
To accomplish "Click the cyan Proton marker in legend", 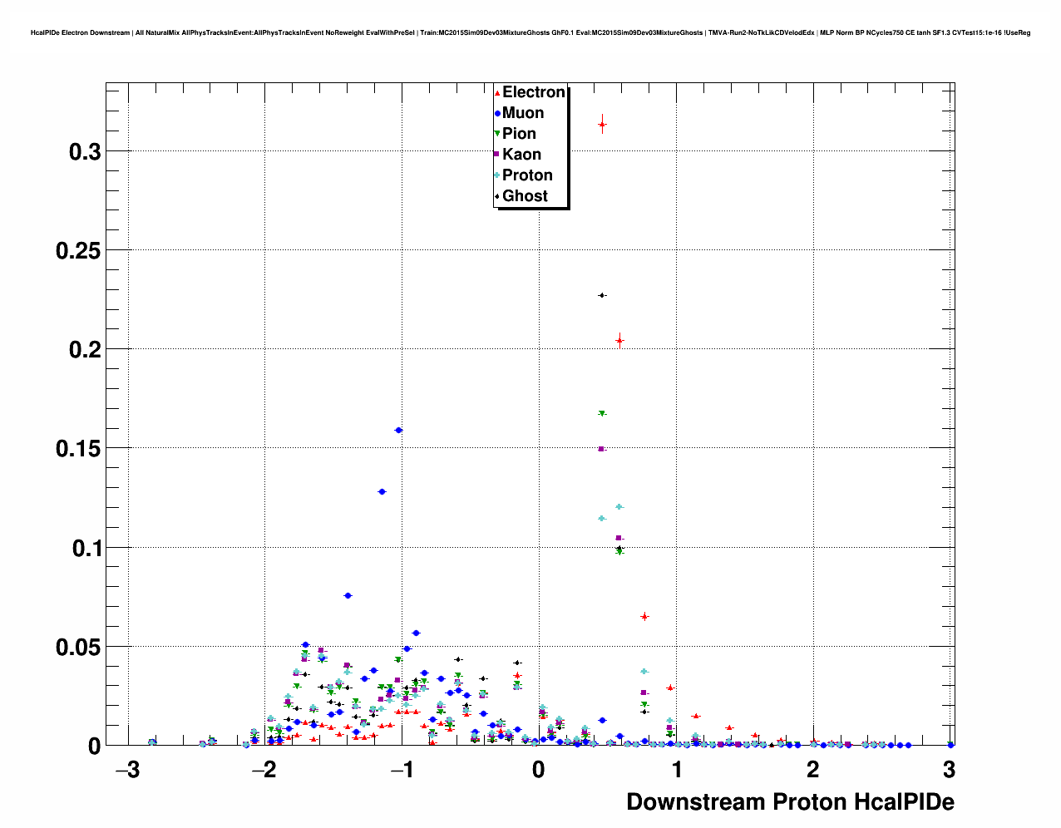I will click(x=497, y=175).
